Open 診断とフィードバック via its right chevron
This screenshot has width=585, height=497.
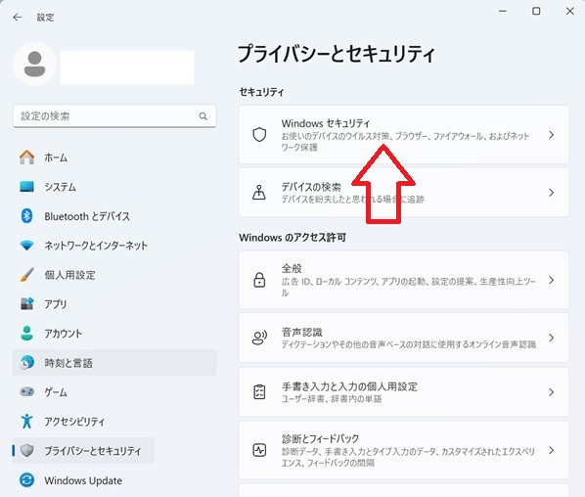[551, 450]
